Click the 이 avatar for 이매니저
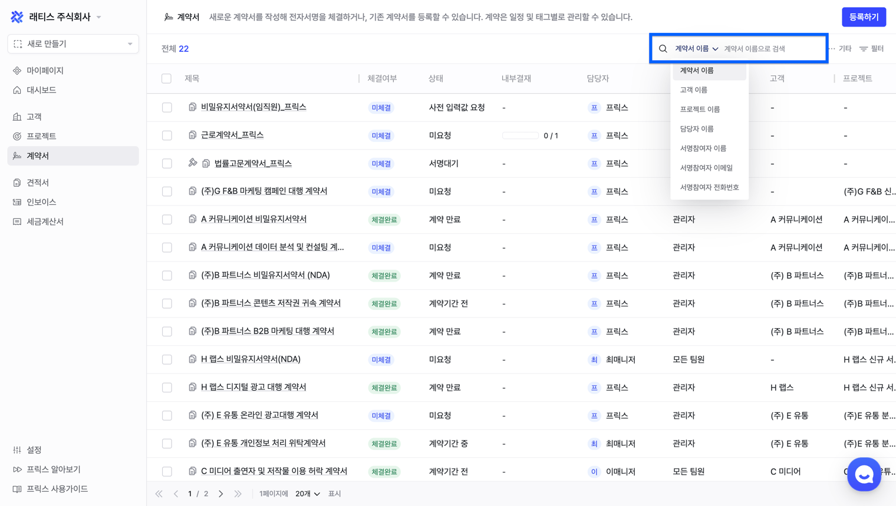 coord(594,471)
